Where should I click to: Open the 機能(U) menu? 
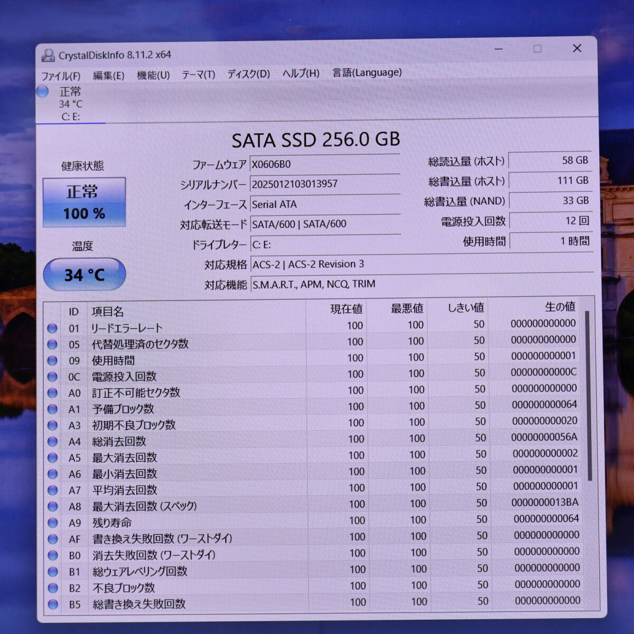(x=153, y=75)
